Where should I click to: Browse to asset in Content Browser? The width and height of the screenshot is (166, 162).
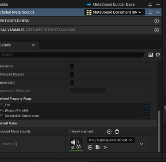[98, 147]
